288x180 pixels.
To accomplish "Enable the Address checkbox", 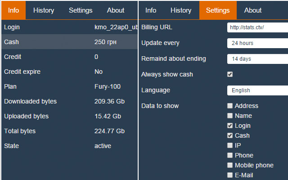I will [230, 106].
